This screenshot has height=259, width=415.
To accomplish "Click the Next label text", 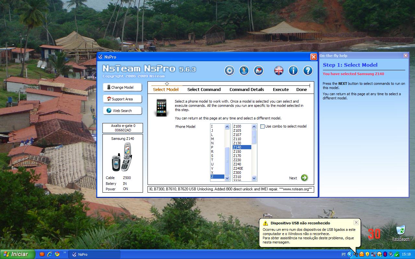I will pos(293,178).
